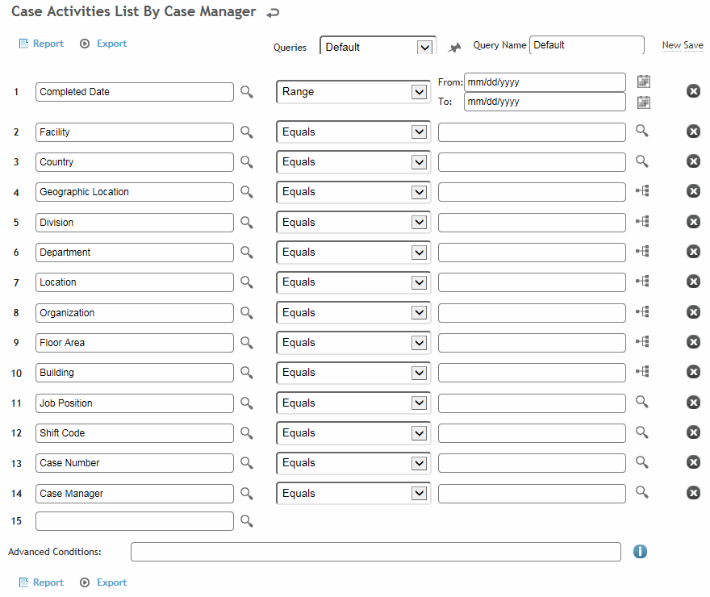The height and width of the screenshot is (597, 710).
Task: Click the lookup icon for Shift Code value
Action: point(641,432)
